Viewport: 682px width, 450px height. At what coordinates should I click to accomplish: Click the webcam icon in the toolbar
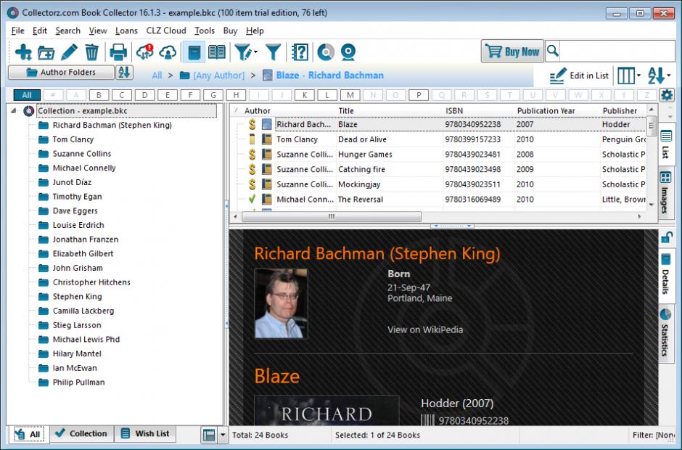click(348, 52)
